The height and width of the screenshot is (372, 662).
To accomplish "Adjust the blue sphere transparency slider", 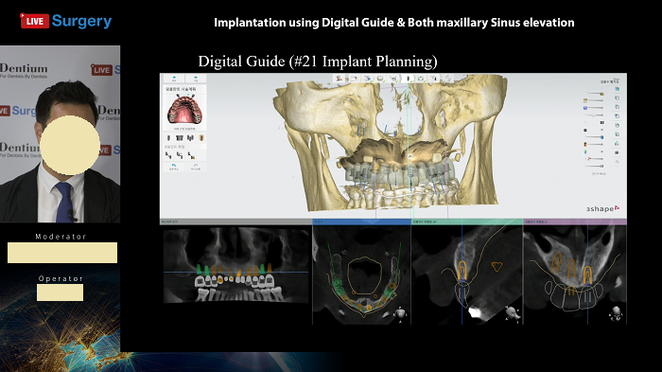I will [594, 108].
